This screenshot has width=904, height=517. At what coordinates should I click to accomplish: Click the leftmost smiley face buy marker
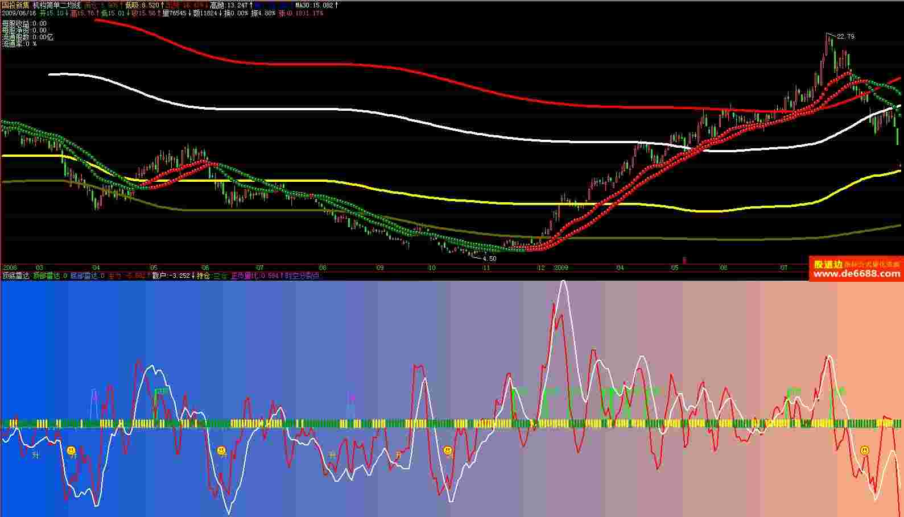(x=71, y=451)
